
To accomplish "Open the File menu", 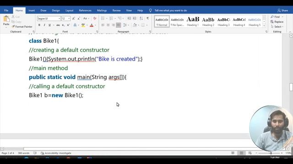I will click(x=6, y=10).
